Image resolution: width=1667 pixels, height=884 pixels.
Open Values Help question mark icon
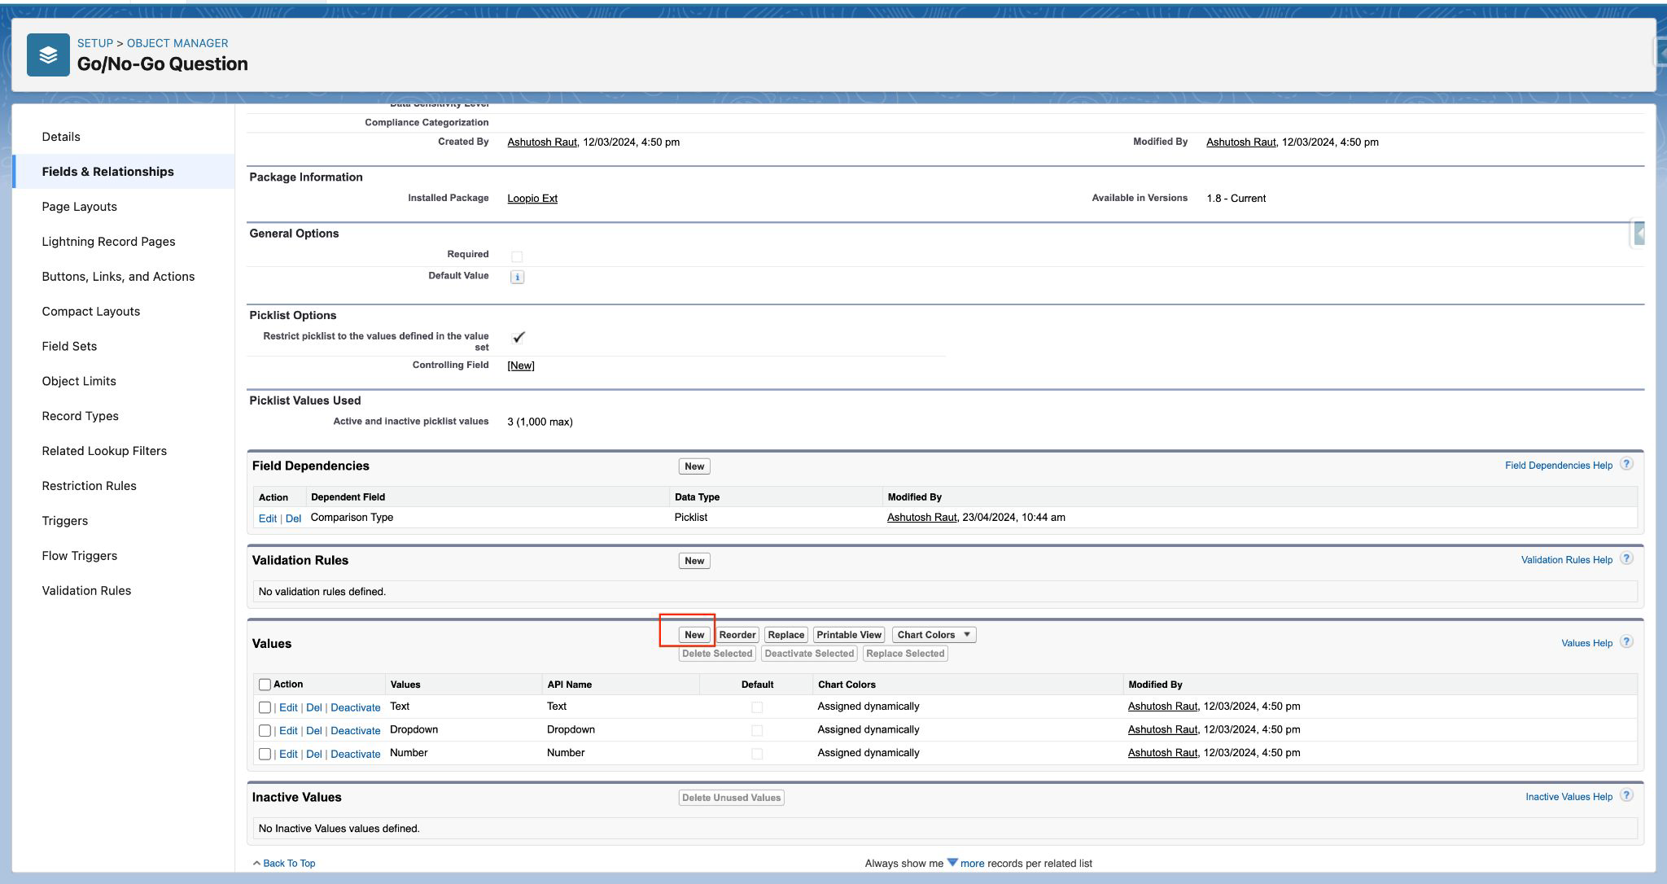pos(1626,641)
